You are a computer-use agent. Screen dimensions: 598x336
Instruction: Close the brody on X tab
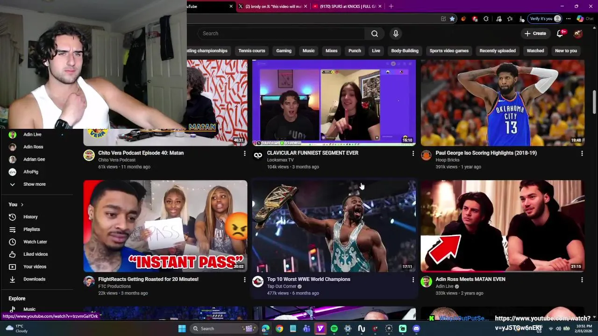(306, 7)
